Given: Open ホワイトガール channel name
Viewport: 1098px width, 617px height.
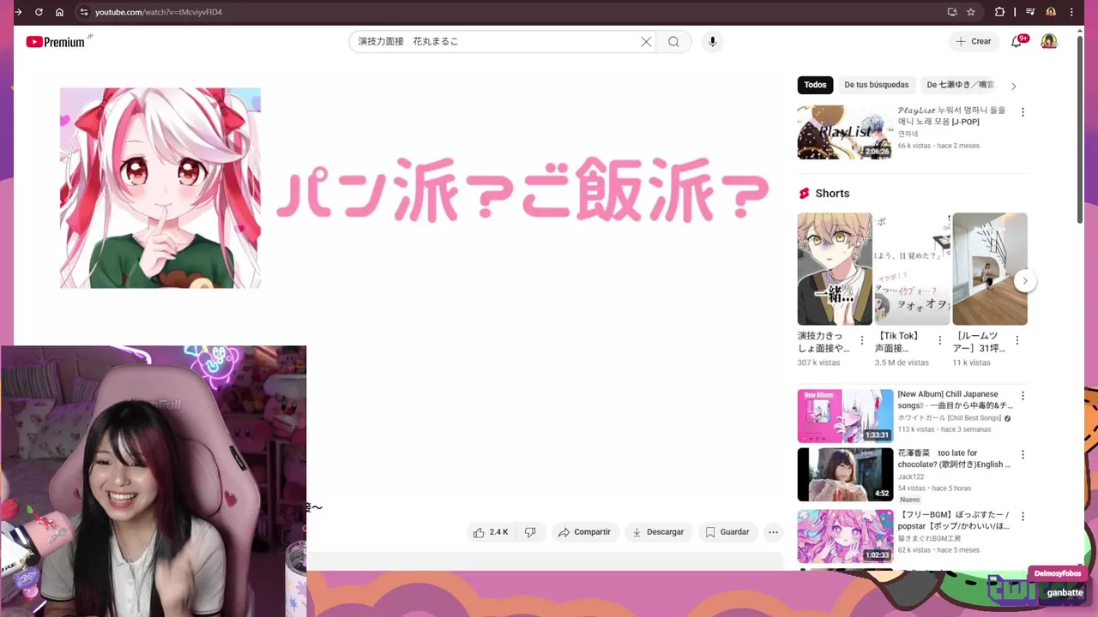Looking at the screenshot, I should tap(950, 418).
